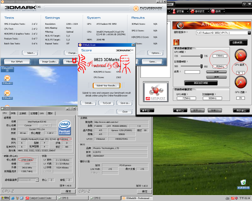The image size is (252, 201).
Task: Close the 3DMark Score dialog with Close button
Action: 125,112
